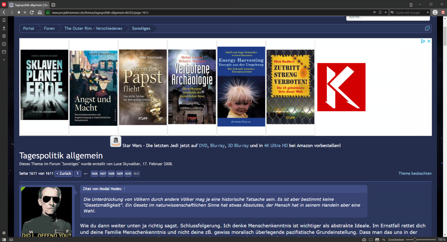The width and height of the screenshot is (447, 242).
Task: Go to the browser home page
Action: pos(40,12)
